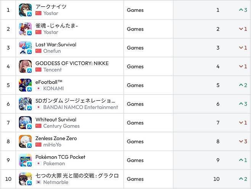Image resolution: width=251 pixels, height=189 pixels.
Task: Click the GODDESS OF VICTORY: NIKKE icon
Action: [25, 66]
